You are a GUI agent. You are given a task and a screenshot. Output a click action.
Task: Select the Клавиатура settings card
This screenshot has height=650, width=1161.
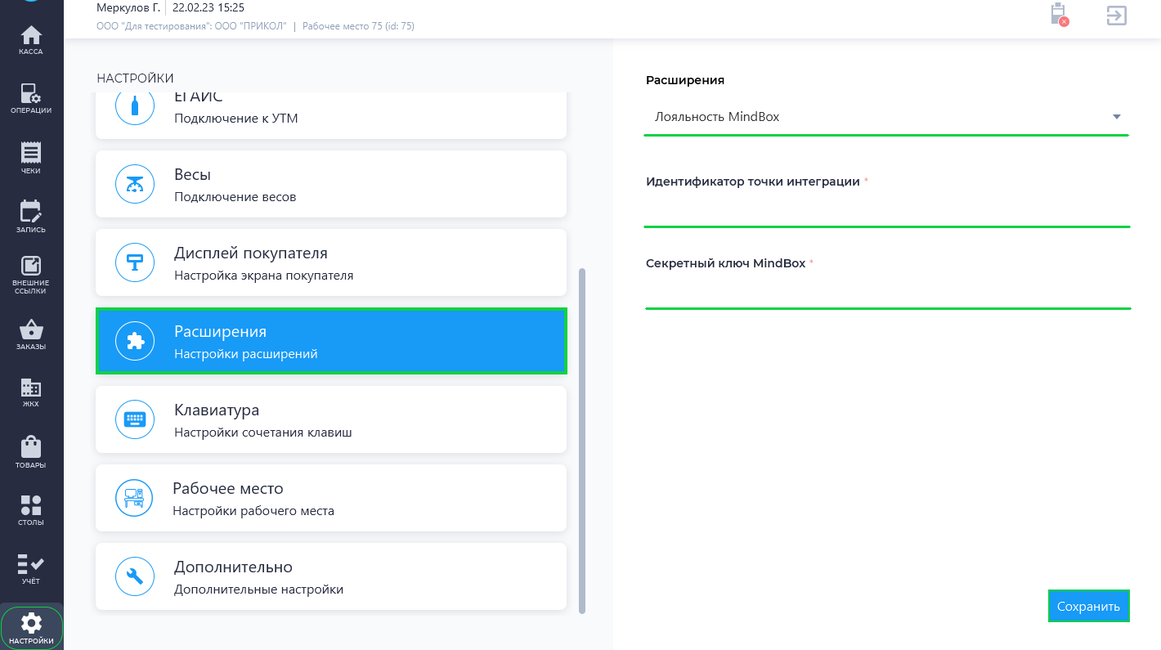[x=331, y=419]
